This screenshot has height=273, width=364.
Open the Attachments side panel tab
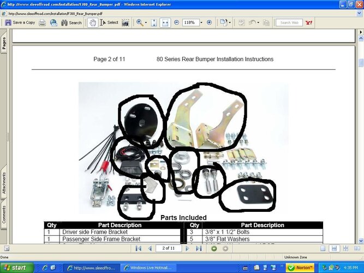pyautogui.click(x=4, y=183)
